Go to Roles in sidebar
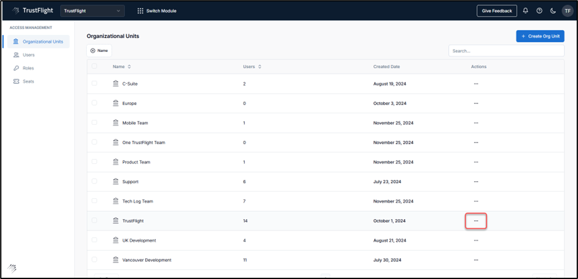Viewport: 578px width, 279px height. click(x=28, y=68)
